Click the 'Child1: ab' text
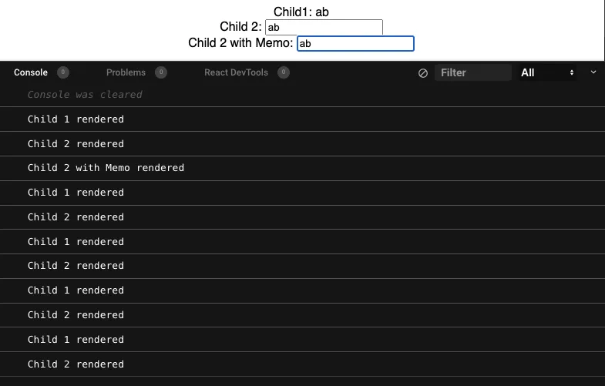This screenshot has width=605, height=386. coord(301,12)
